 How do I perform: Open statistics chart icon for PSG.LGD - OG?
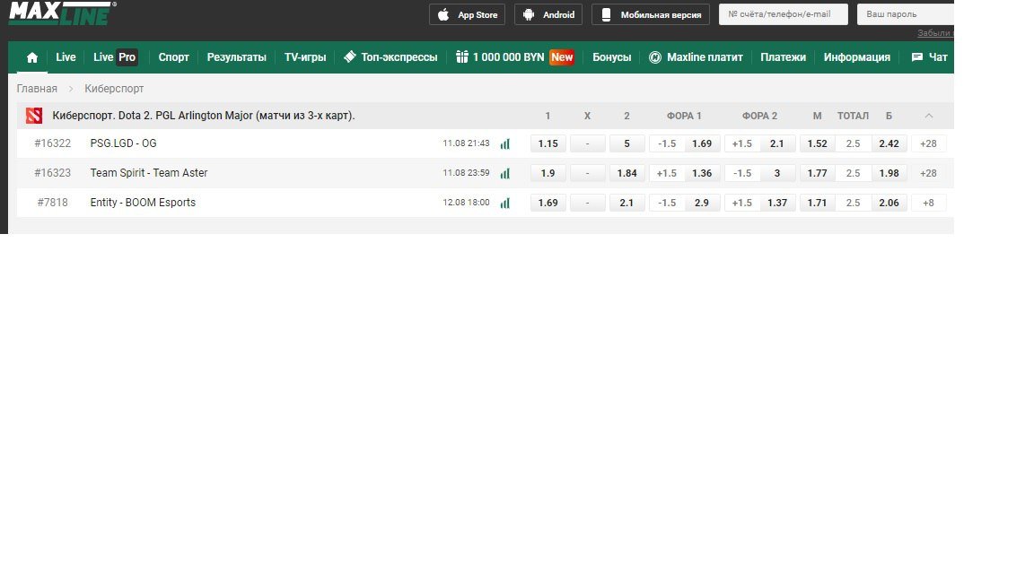(504, 143)
